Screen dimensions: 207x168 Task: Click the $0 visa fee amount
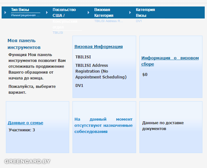click(145, 75)
